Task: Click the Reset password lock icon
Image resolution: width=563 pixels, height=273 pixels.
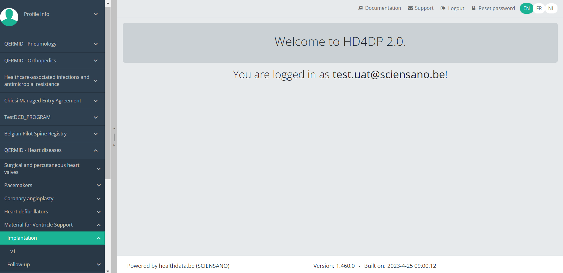Action: 474,8
